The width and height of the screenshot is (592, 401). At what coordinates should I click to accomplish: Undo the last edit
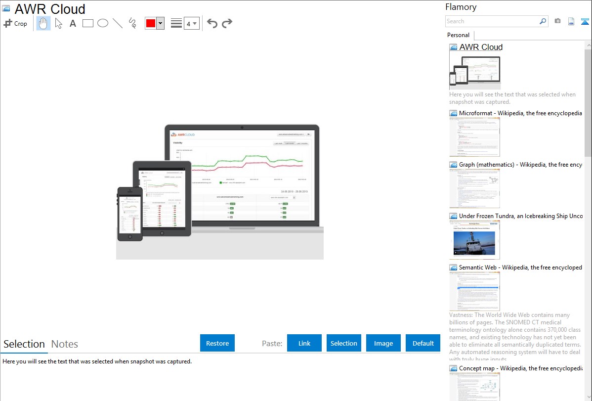(212, 23)
